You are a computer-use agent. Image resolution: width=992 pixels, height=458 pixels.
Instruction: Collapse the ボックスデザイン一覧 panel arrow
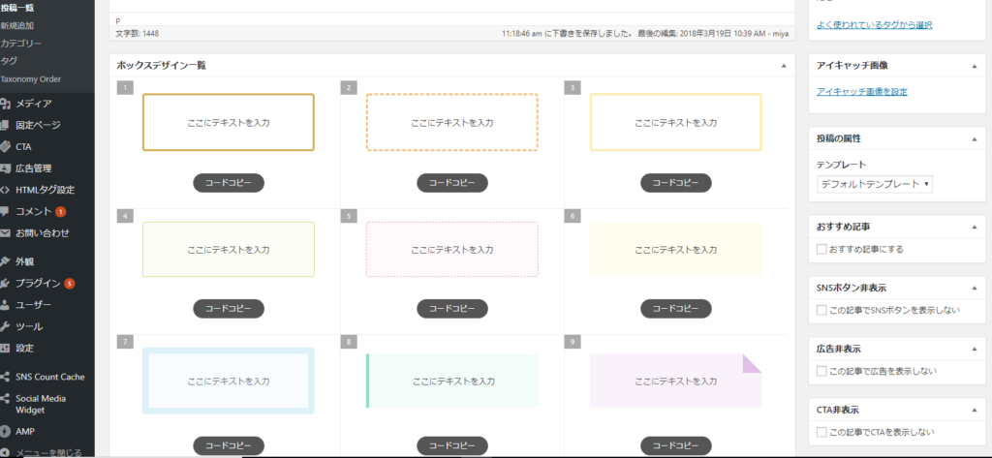[784, 65]
